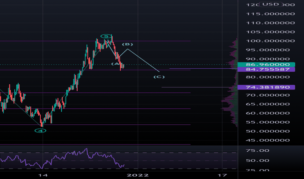
Task: Click the 86.960000 current price label
Action: click(266, 64)
